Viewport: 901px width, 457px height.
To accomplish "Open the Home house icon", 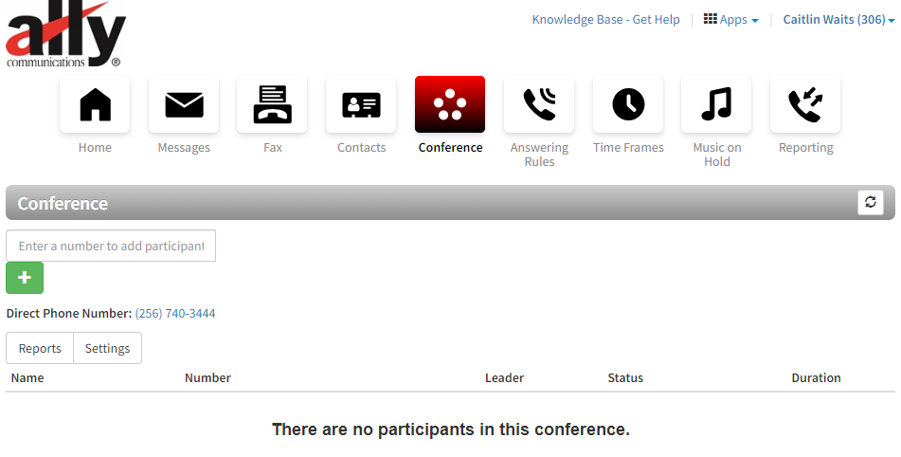I will 95,104.
